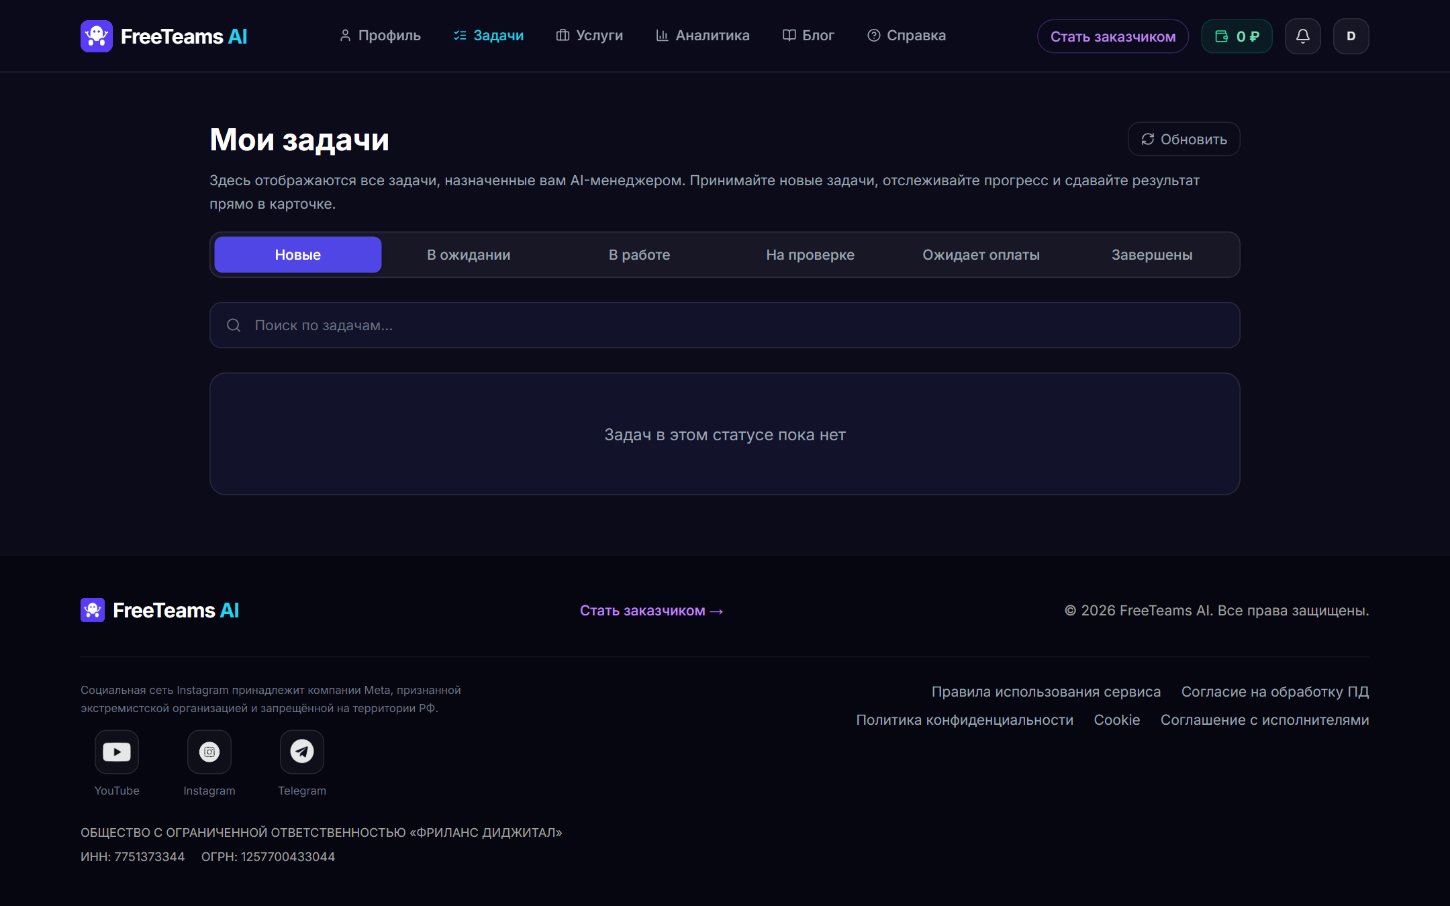Screen dimensions: 1450x906
Task: Focus the Поиск по задачам search field
Action: click(x=724, y=325)
